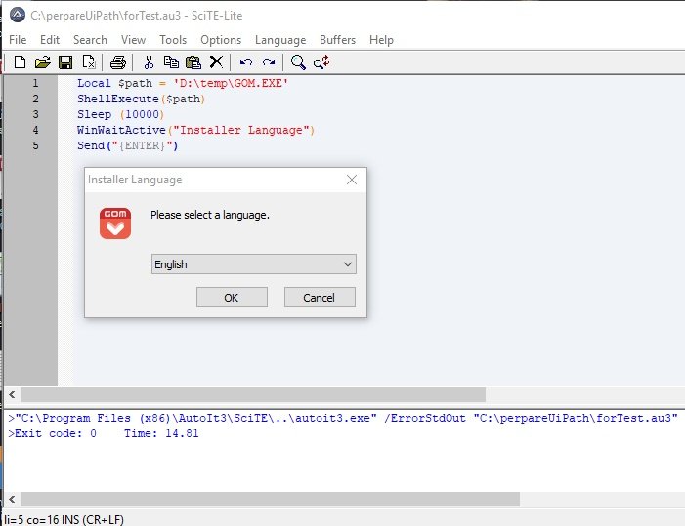Screen dimensions: 685x526
Task: Open the Buffers menu
Action: (338, 40)
